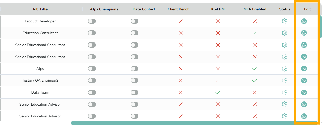Open edit user icon for Product Developer row

(304, 21)
